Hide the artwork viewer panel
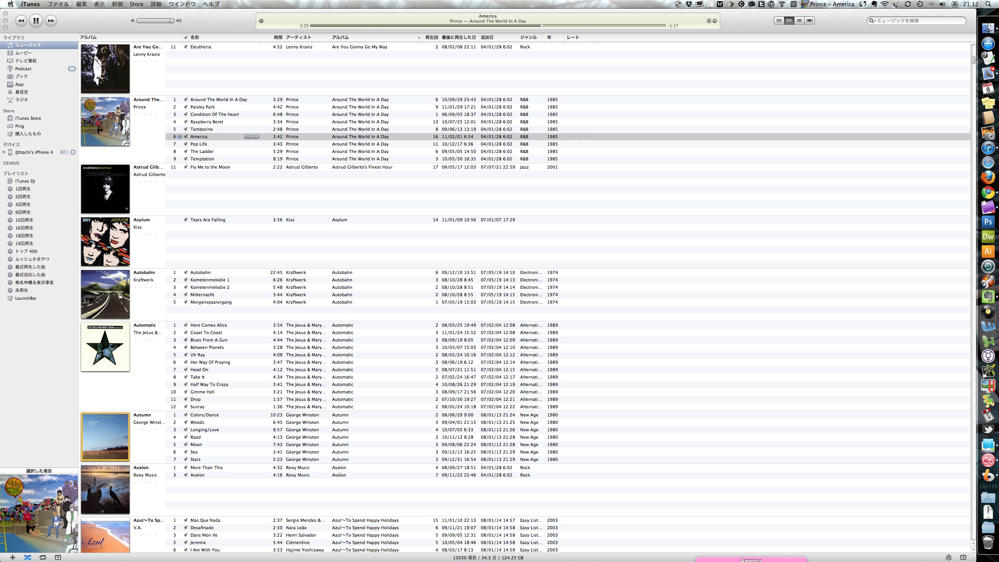Image resolution: width=999 pixels, height=562 pixels. pyautogui.click(x=58, y=557)
